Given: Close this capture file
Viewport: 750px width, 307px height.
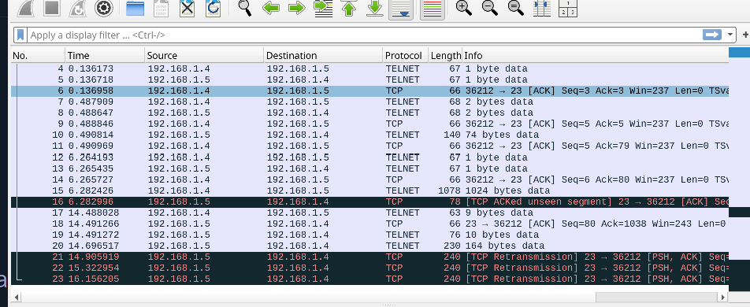Looking at the screenshot, I should (187, 8).
